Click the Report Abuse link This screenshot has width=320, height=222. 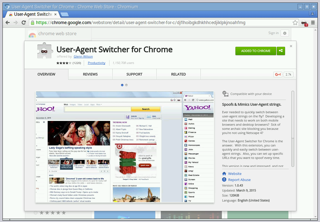tap(239, 180)
